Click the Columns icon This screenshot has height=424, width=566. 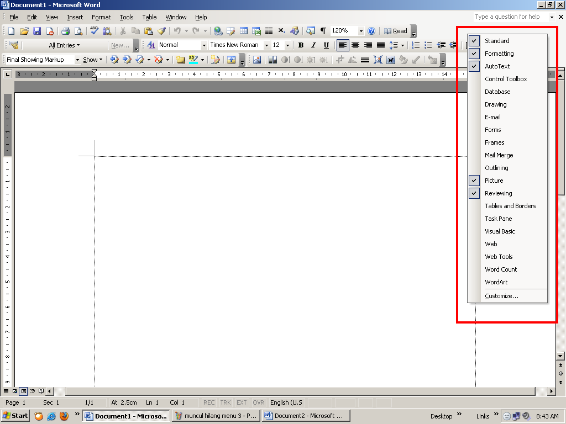(x=269, y=31)
